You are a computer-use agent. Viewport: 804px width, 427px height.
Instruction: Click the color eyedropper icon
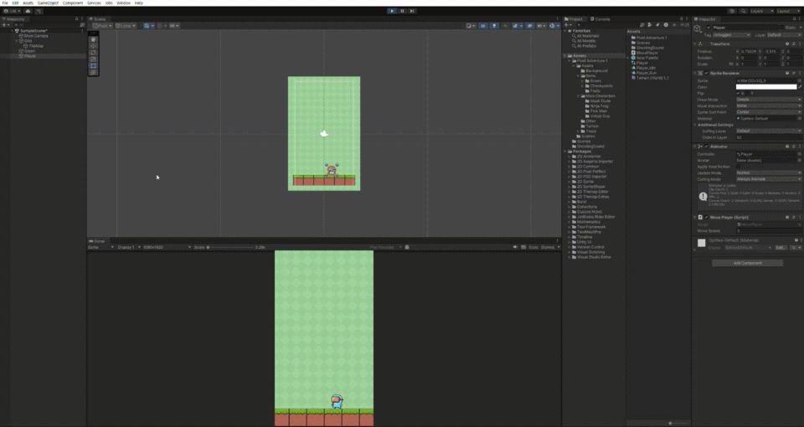(x=800, y=87)
